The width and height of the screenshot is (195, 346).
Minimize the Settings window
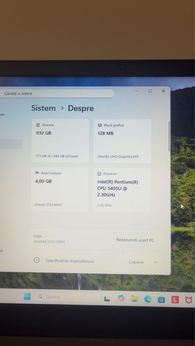click(x=136, y=91)
